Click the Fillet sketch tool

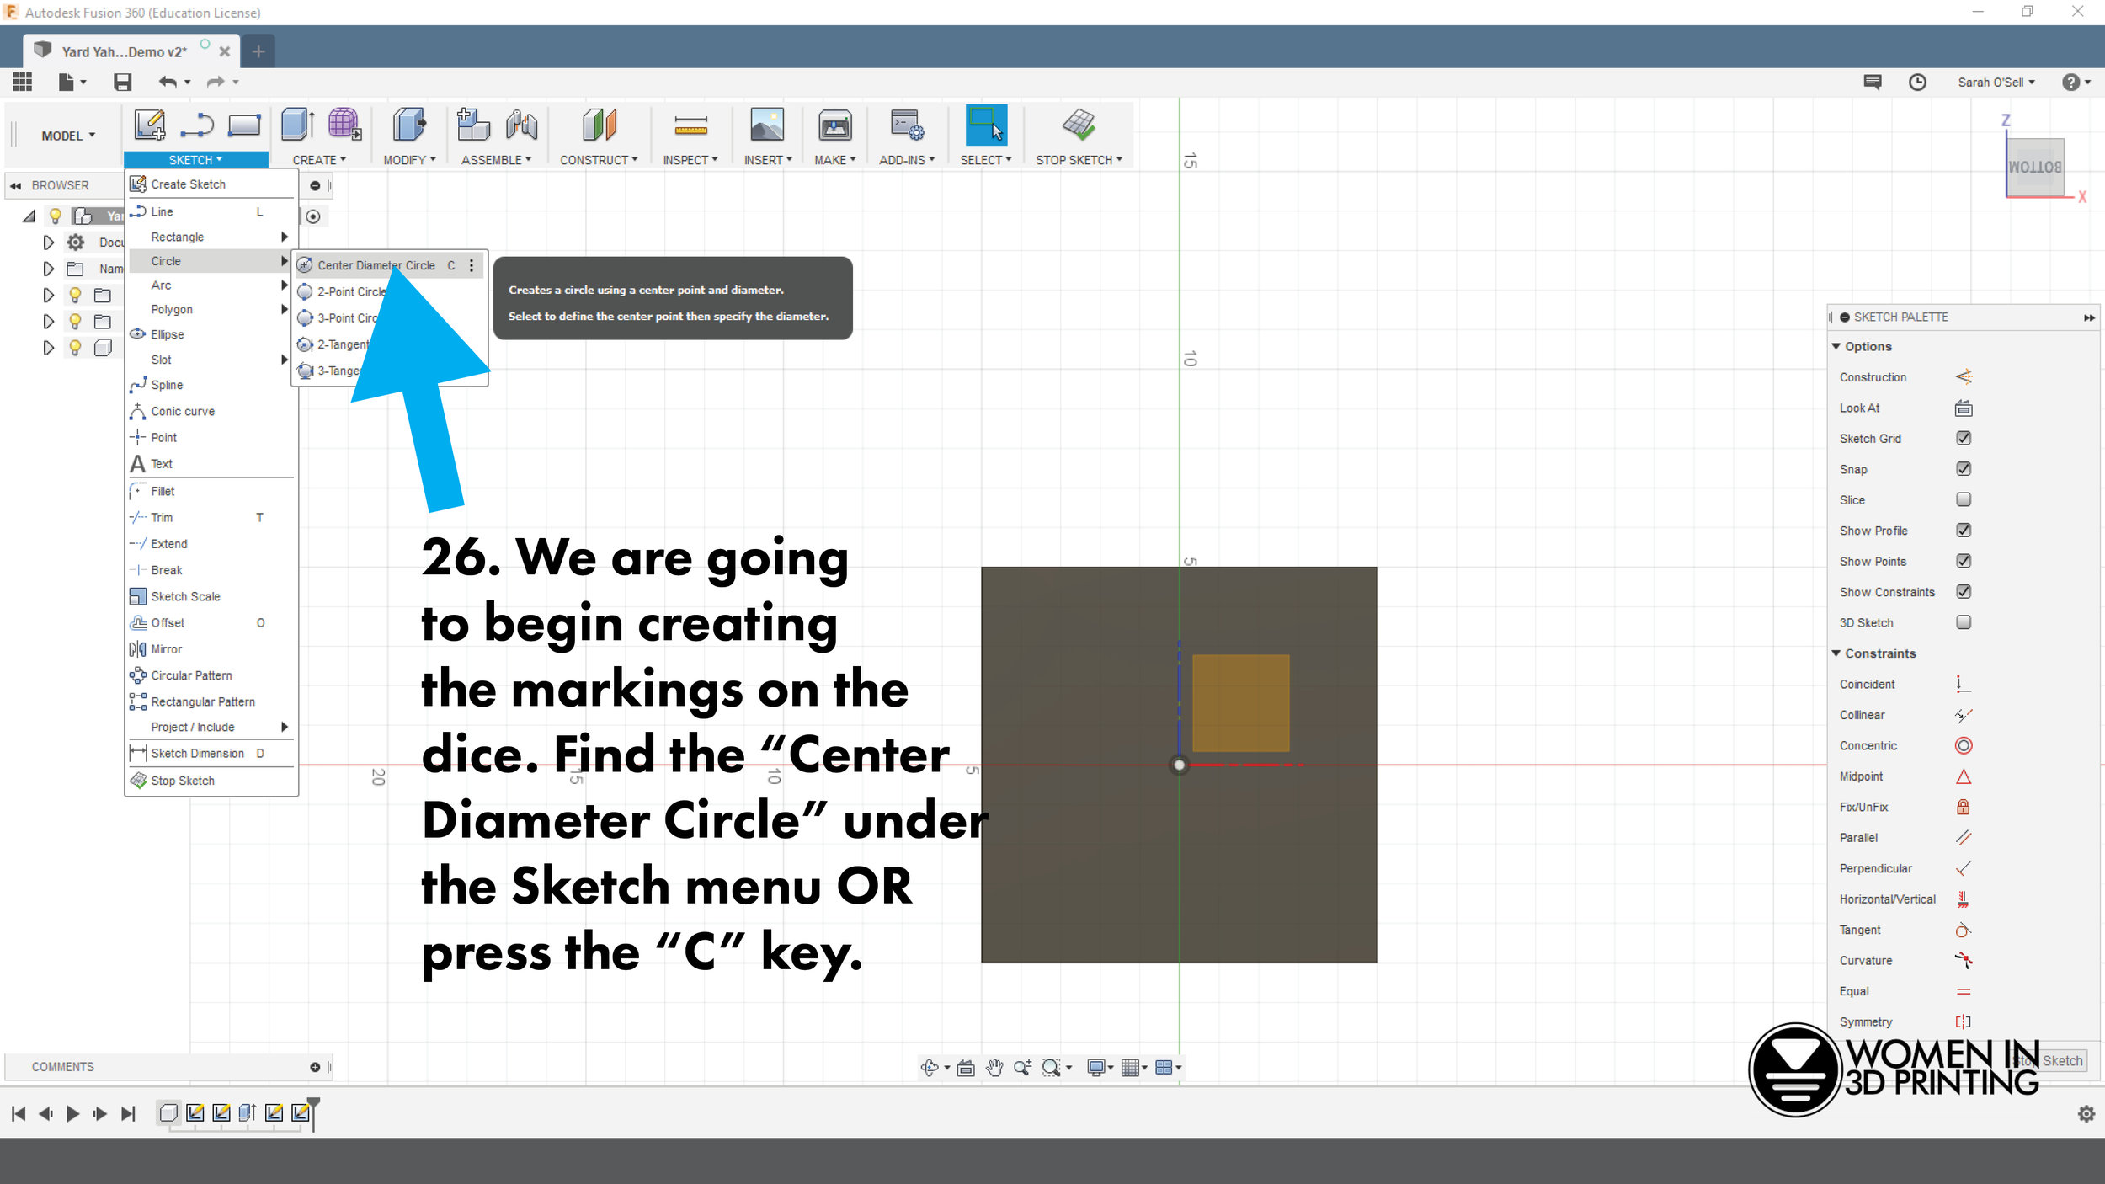(163, 490)
